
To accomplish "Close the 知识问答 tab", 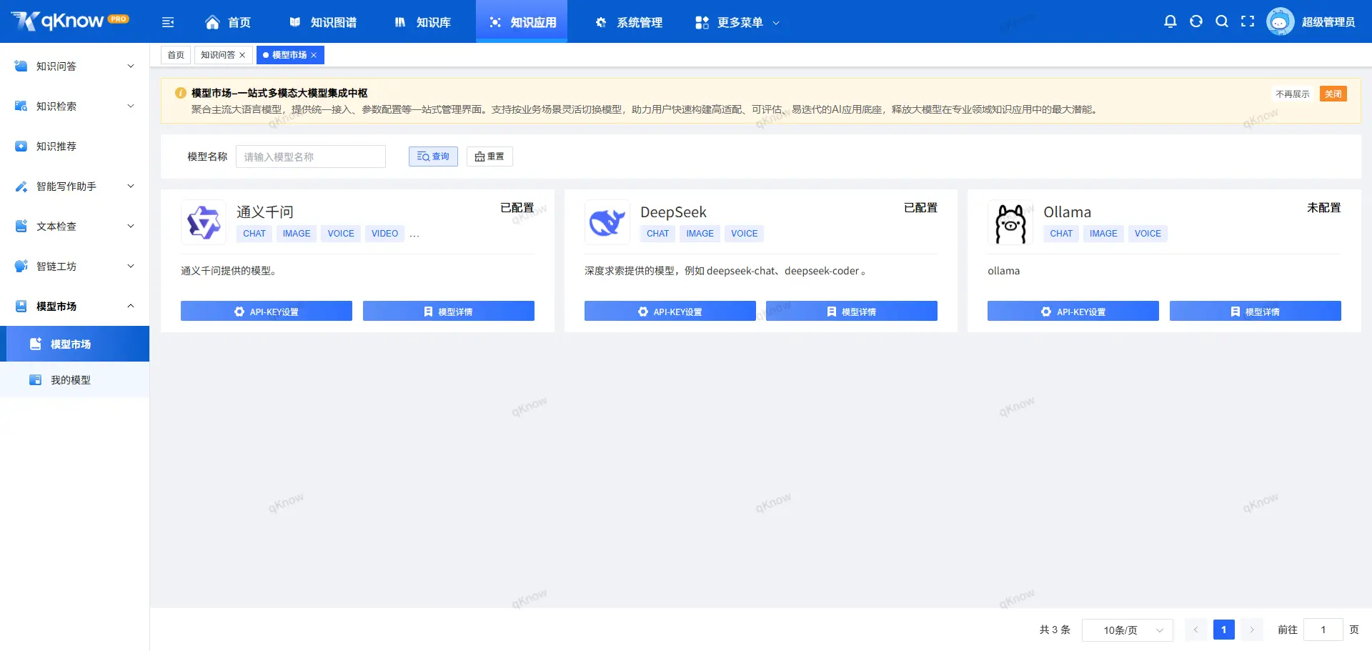I will 242,55.
